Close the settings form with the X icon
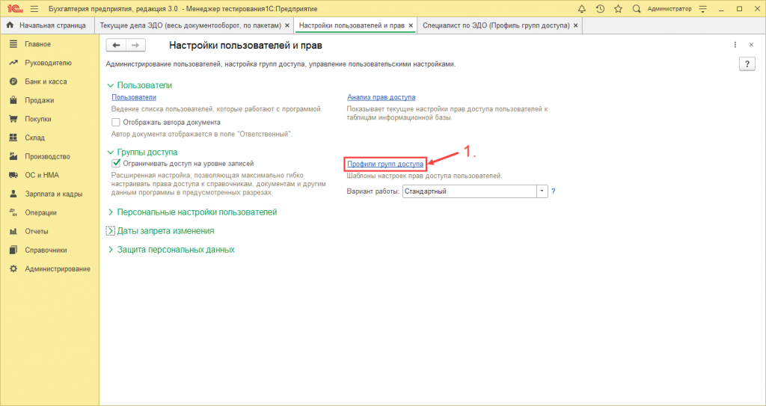The width and height of the screenshot is (766, 406). (751, 45)
